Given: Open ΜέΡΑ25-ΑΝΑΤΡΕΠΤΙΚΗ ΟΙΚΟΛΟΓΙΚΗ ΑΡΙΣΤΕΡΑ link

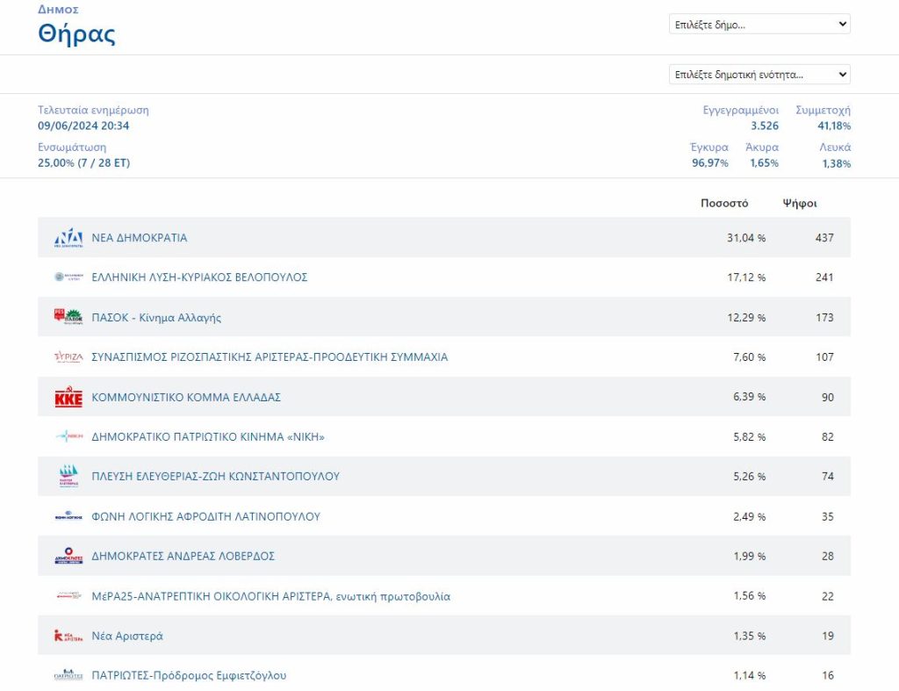Looking at the screenshot, I should 271,596.
